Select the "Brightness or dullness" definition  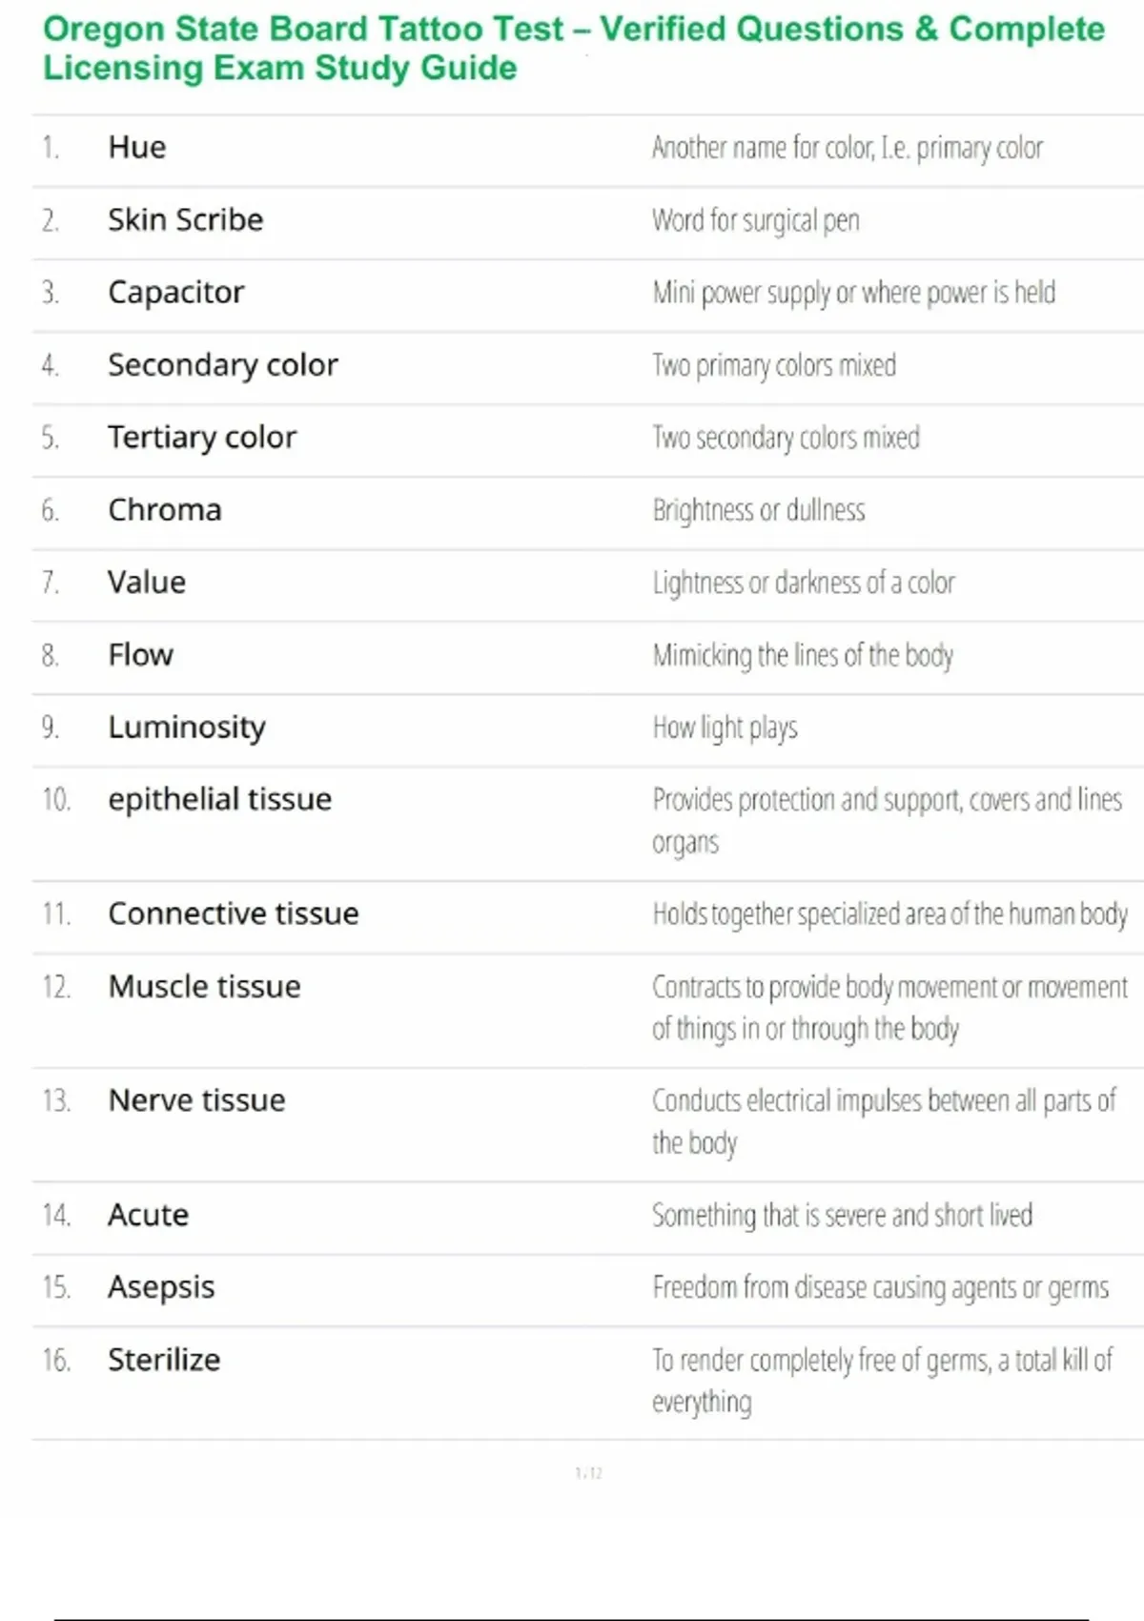pyautogui.click(x=759, y=510)
